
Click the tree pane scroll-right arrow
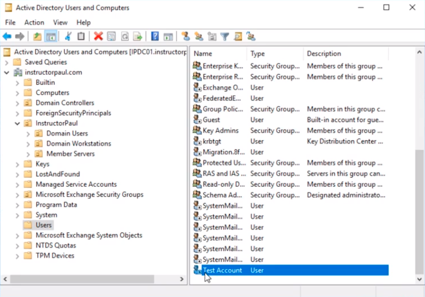pos(182,279)
